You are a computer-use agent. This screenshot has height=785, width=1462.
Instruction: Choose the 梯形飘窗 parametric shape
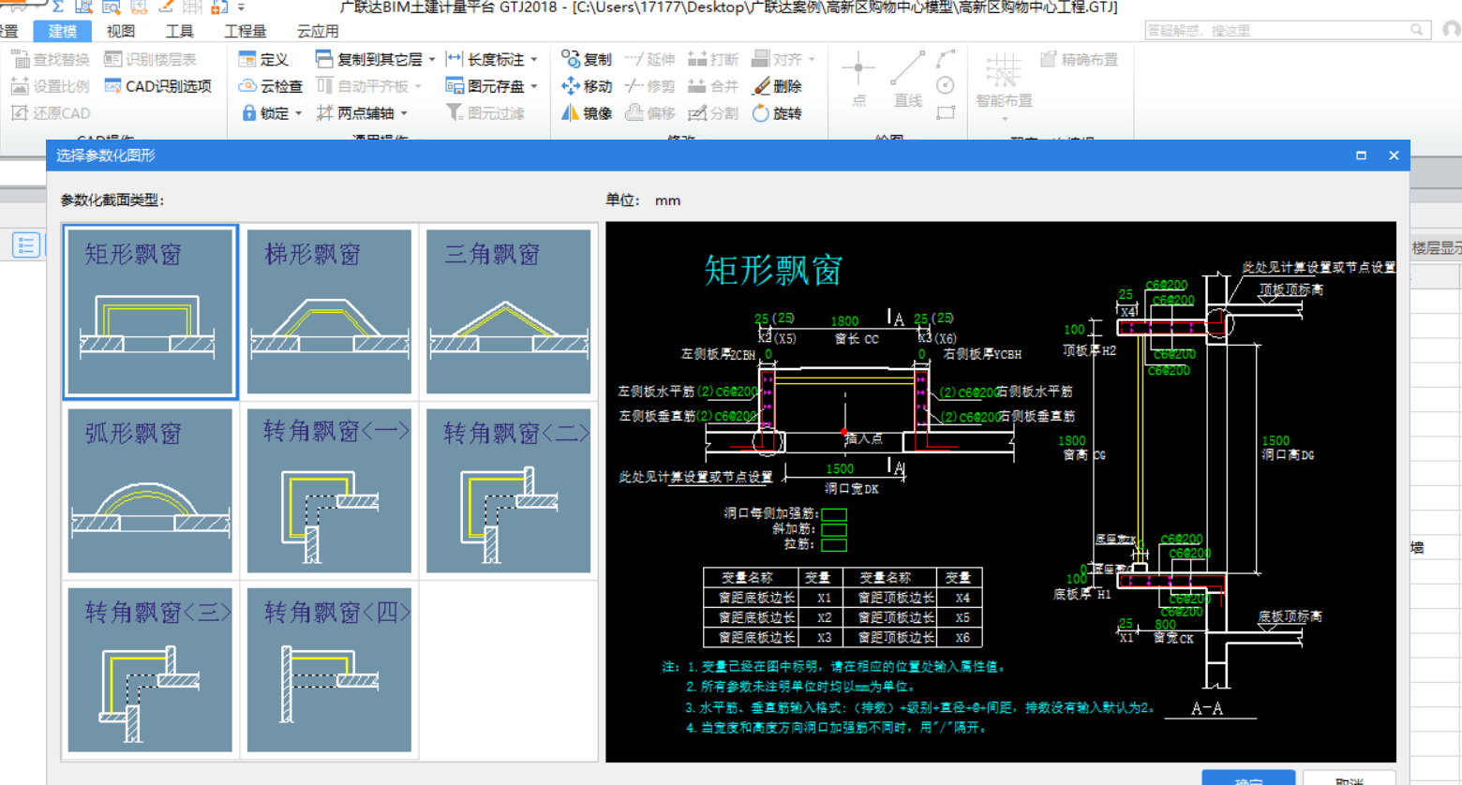tap(329, 312)
